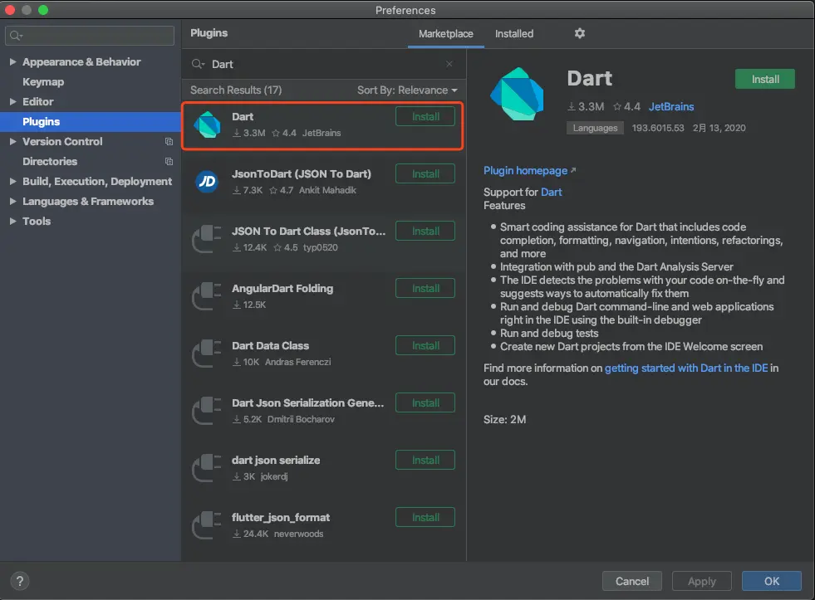This screenshot has height=600, width=815.
Task: Select the JsonToDart (JSON To Dart) row title
Action: pyautogui.click(x=302, y=174)
